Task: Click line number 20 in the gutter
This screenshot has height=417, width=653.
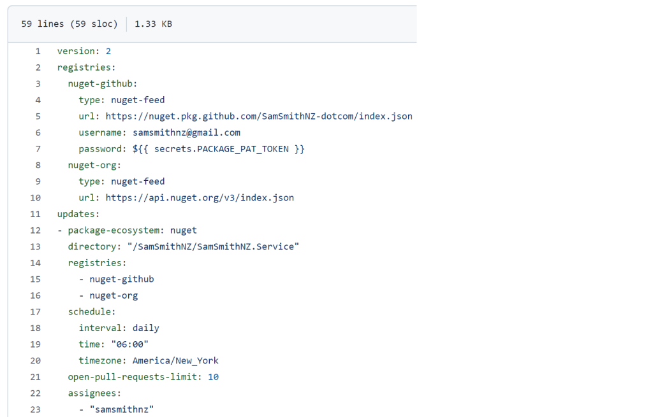Action: coord(35,360)
